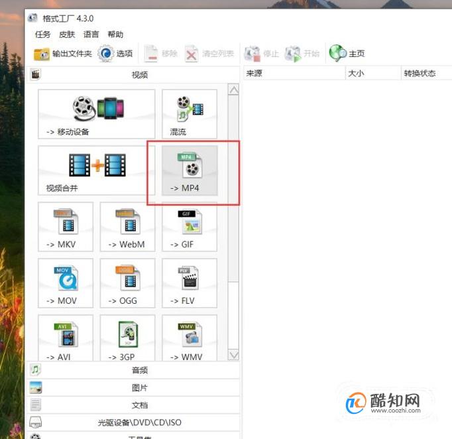Screen dimensions: 452x439
Task: Open the 皮肤 skin menu
Action: click(67, 34)
